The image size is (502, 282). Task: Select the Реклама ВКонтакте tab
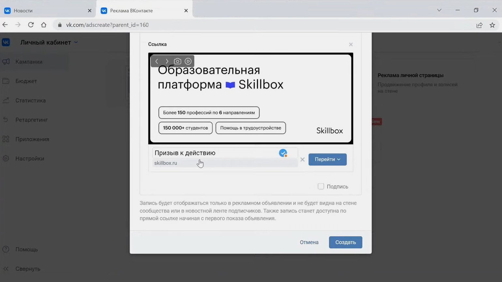(144, 10)
